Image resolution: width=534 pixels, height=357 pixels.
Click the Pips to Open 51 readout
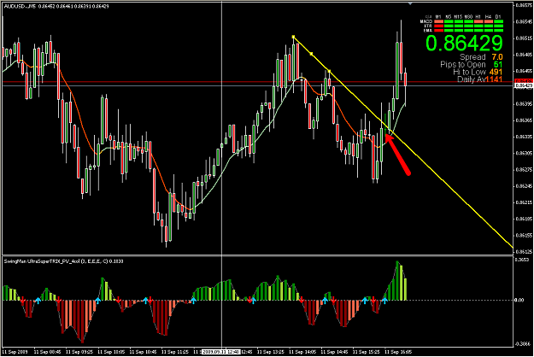[472, 64]
